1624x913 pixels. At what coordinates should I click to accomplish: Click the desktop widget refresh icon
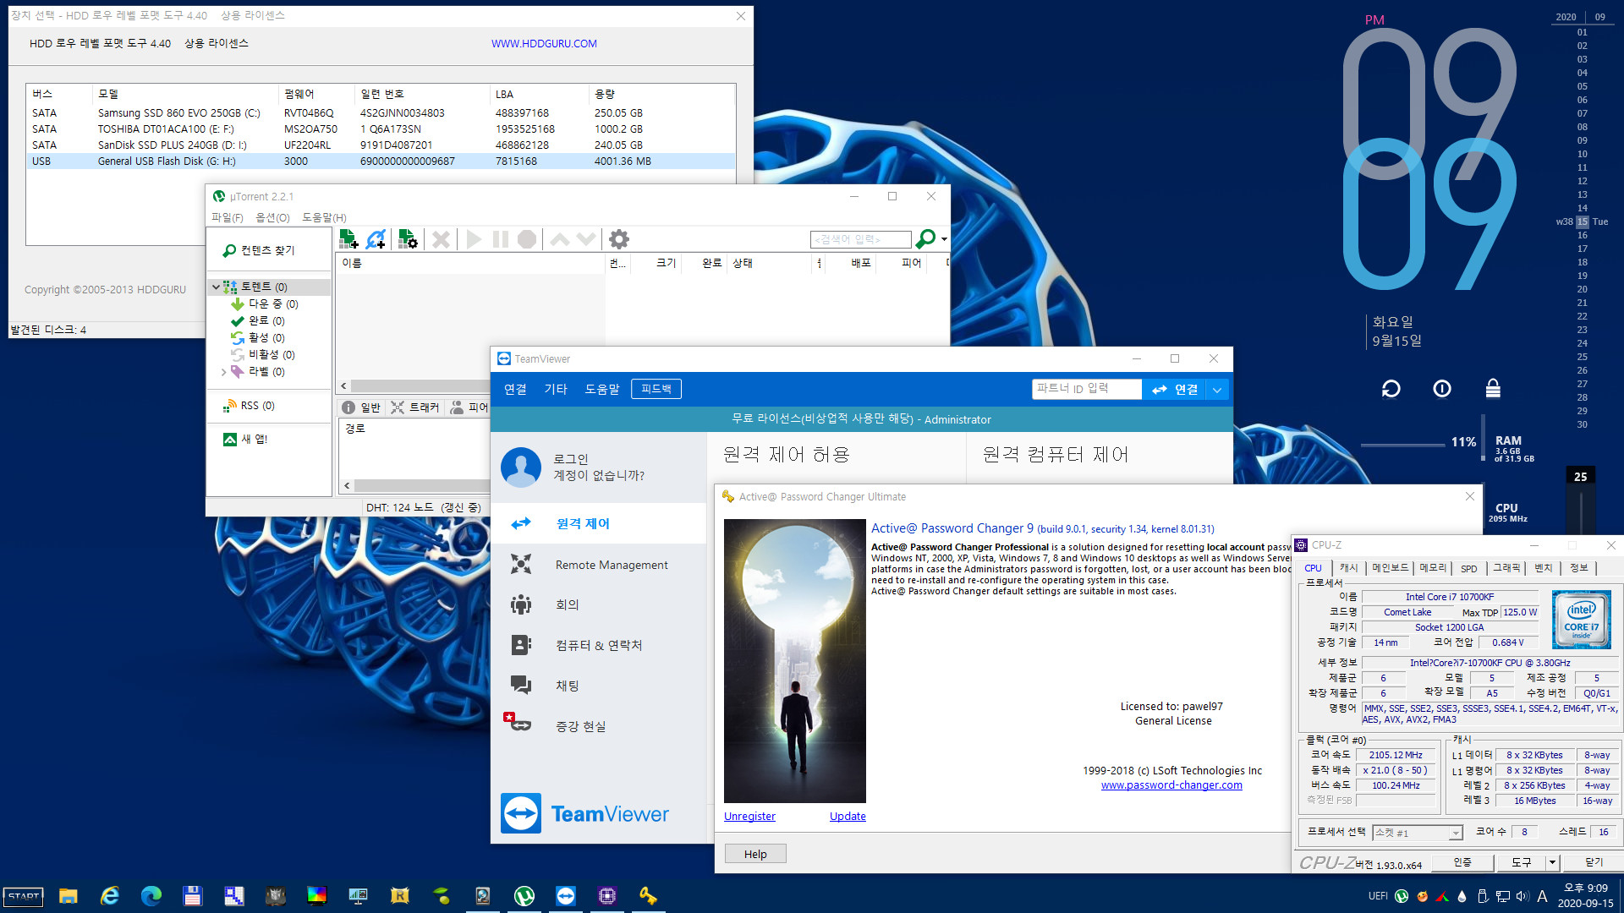tap(1391, 389)
